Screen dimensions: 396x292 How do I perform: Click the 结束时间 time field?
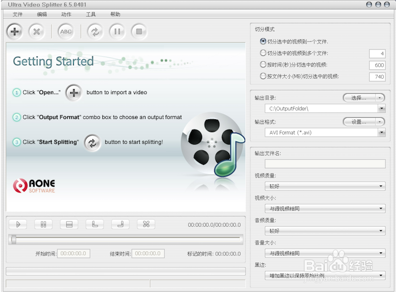(148, 253)
